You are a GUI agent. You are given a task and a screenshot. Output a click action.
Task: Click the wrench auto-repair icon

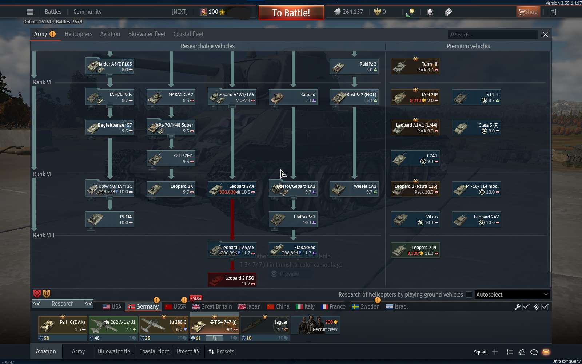pyautogui.click(x=518, y=307)
